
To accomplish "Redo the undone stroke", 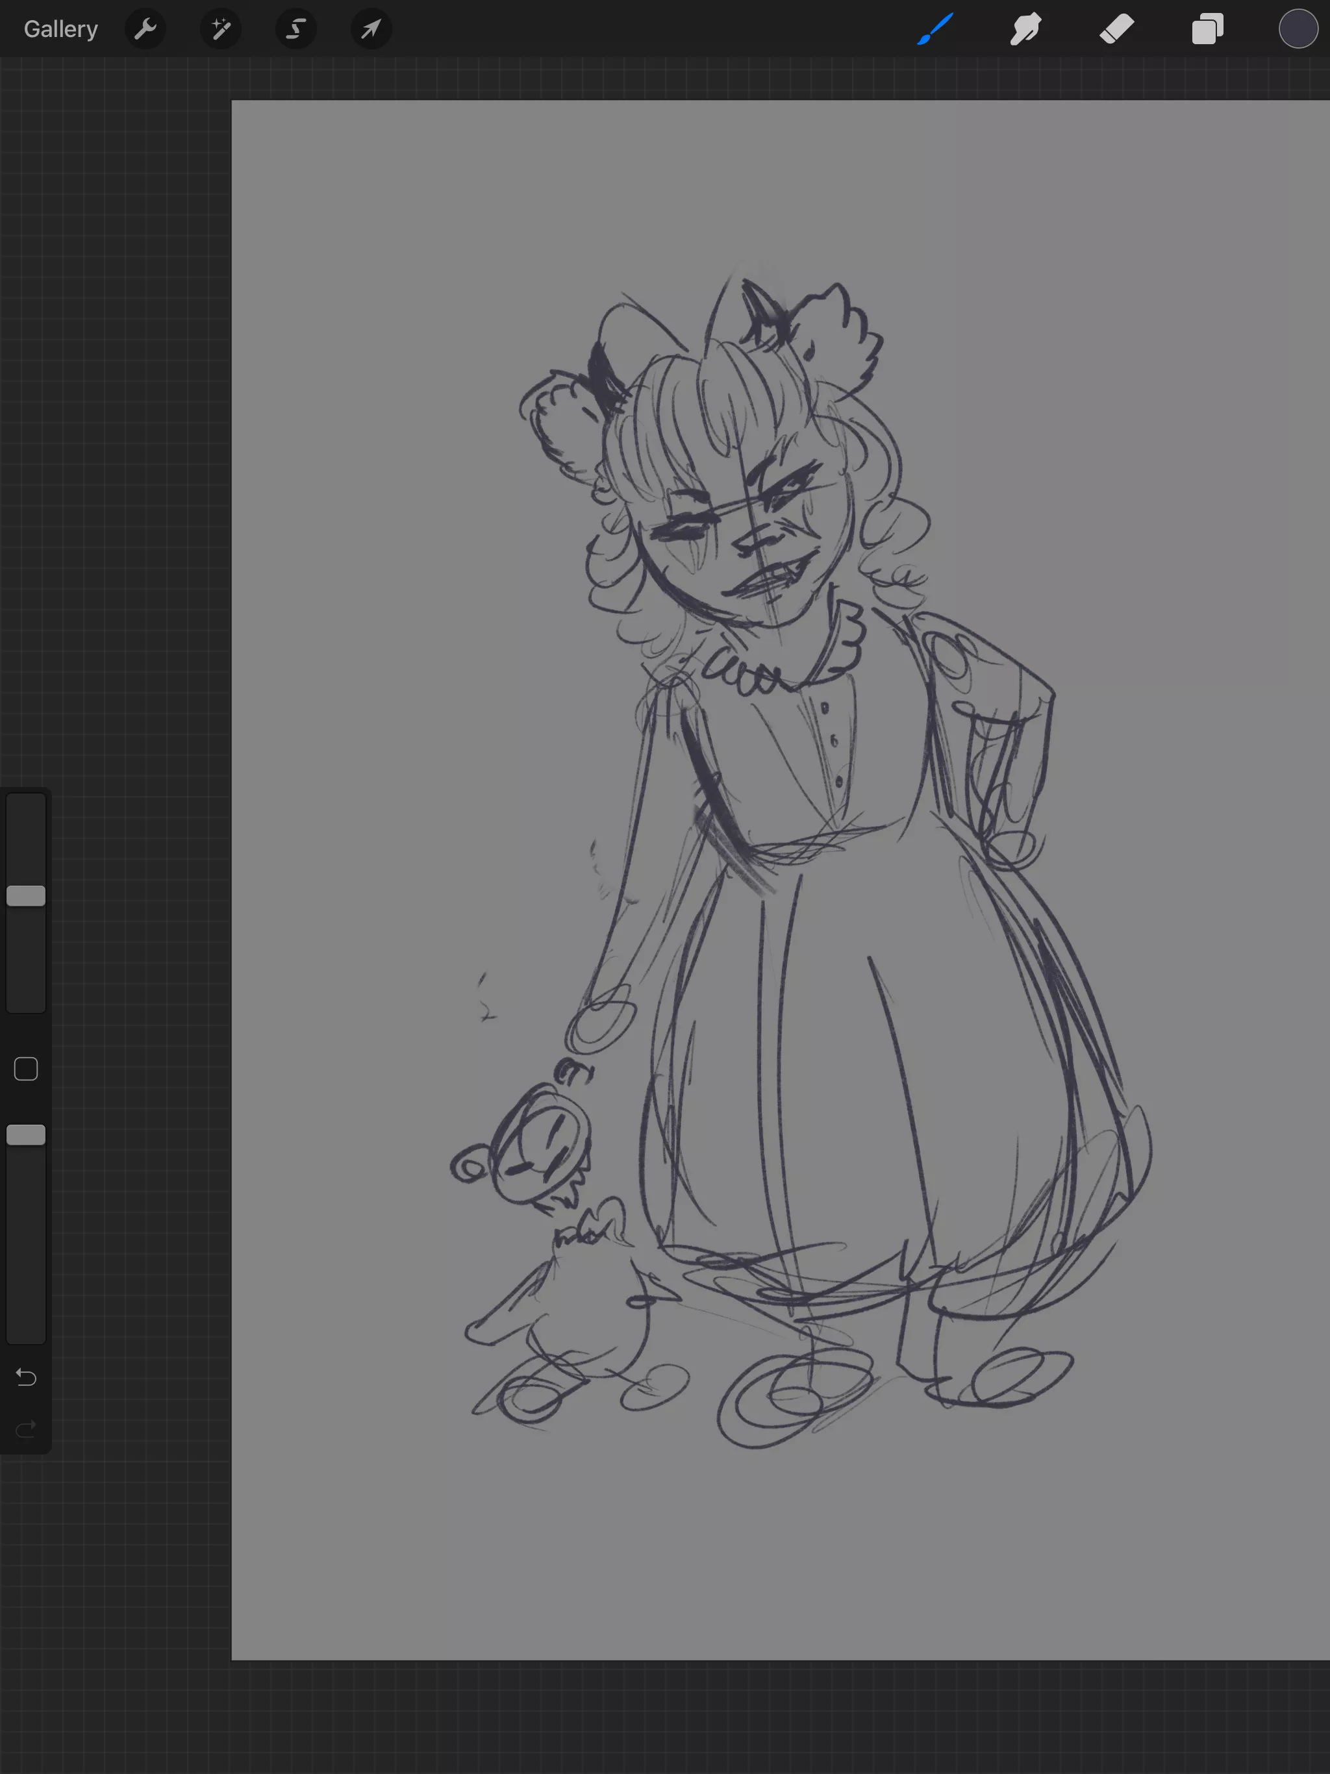I will click(x=26, y=1429).
